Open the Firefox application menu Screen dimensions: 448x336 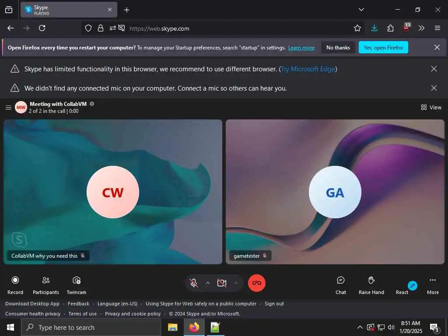(x=437, y=28)
